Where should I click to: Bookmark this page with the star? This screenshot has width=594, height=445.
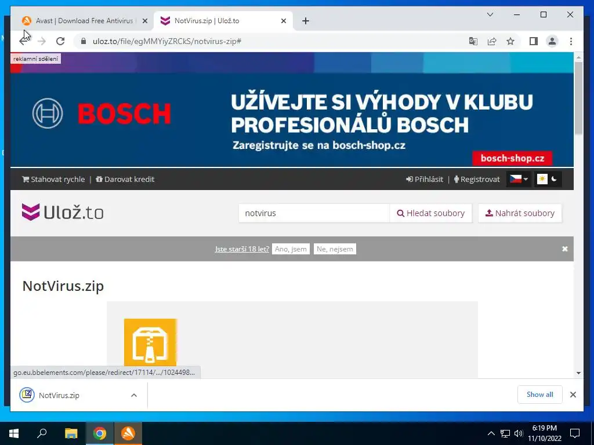(510, 41)
